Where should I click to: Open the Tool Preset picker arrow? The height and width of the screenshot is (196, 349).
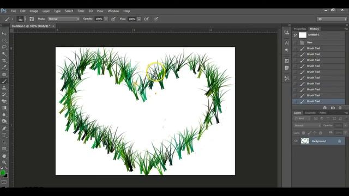[12, 19]
